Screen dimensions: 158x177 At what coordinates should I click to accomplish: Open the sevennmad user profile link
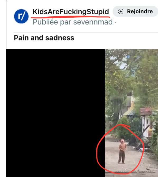pos(93,22)
